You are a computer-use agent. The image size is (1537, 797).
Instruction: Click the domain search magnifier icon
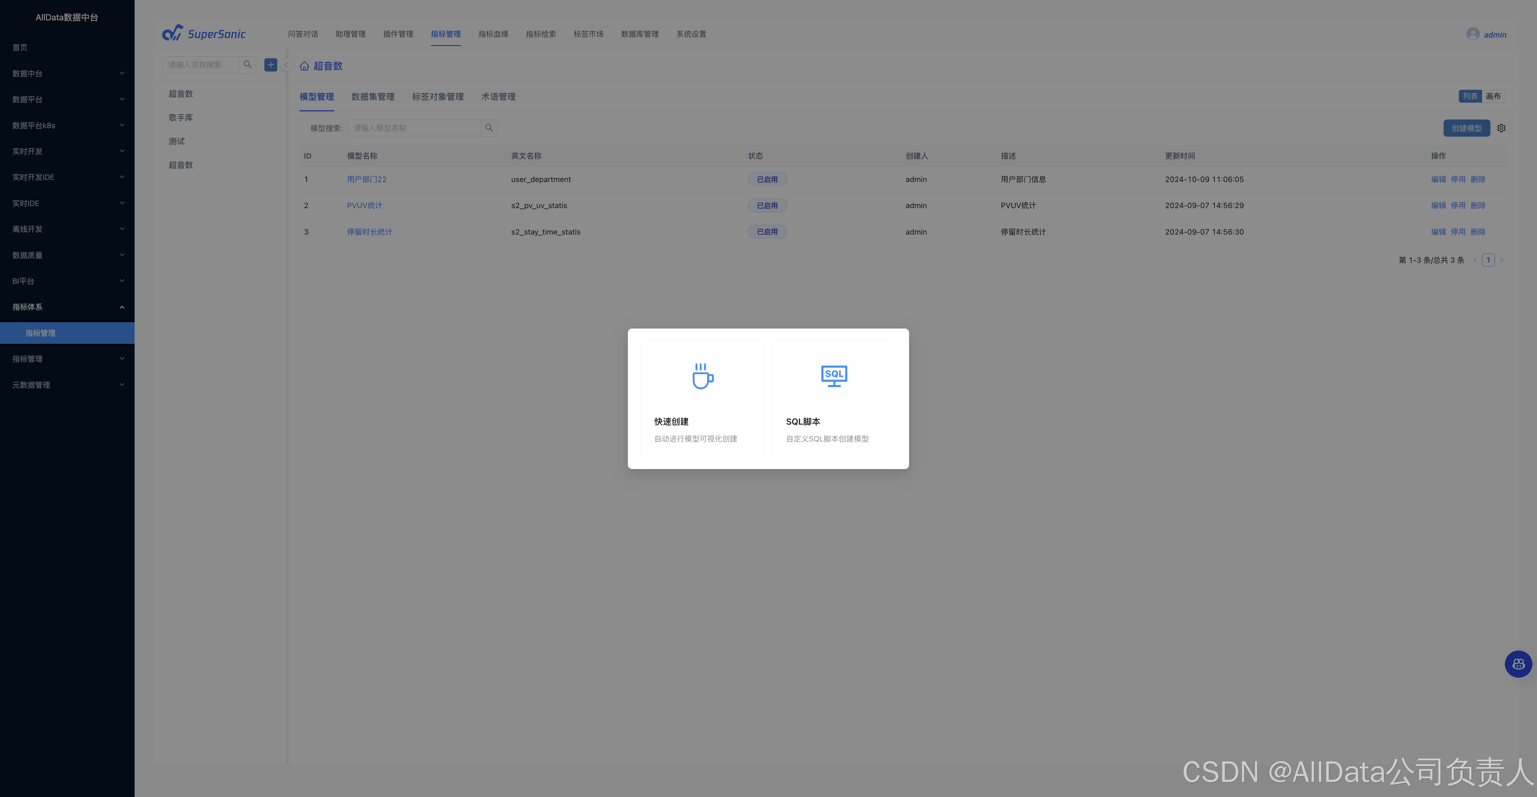pos(248,65)
